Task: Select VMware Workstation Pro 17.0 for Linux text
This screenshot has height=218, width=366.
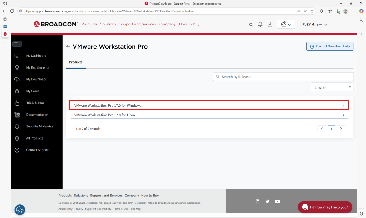Action: tap(105, 115)
